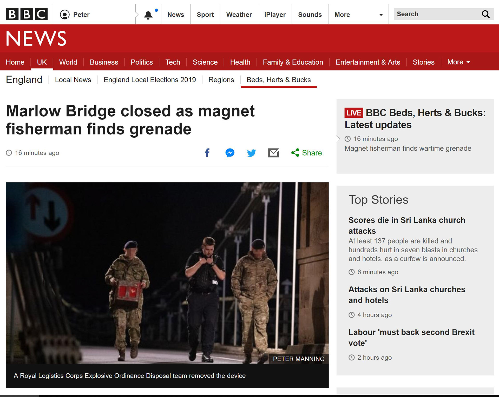Share article on Facebook

click(207, 153)
